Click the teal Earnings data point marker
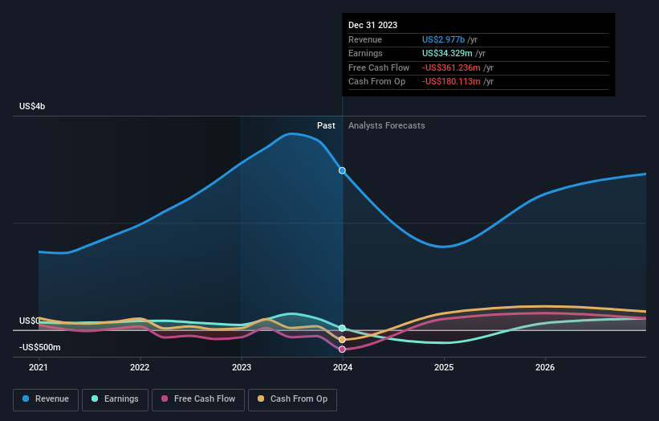 pyautogui.click(x=342, y=328)
